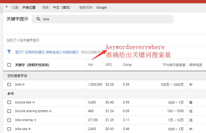206x133 pixels.
Task: Click the 关键字提示 heading
Action: 17,19
